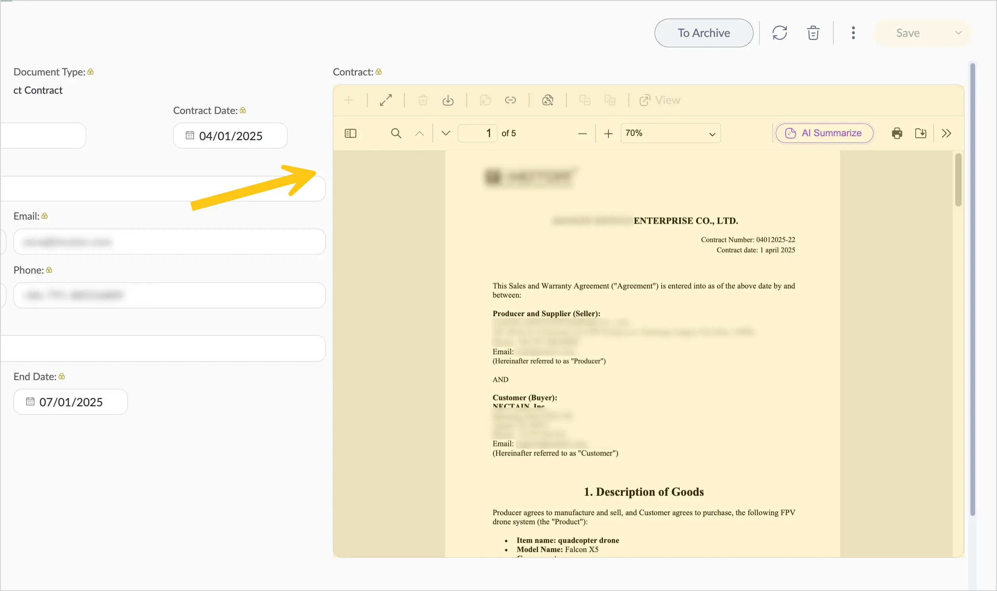Click the Phone input field
The height and width of the screenshot is (591, 997).
click(x=170, y=295)
